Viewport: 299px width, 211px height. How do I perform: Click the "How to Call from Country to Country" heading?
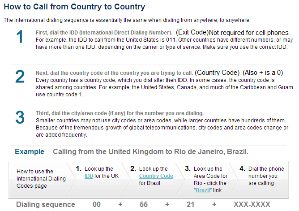click(x=74, y=7)
